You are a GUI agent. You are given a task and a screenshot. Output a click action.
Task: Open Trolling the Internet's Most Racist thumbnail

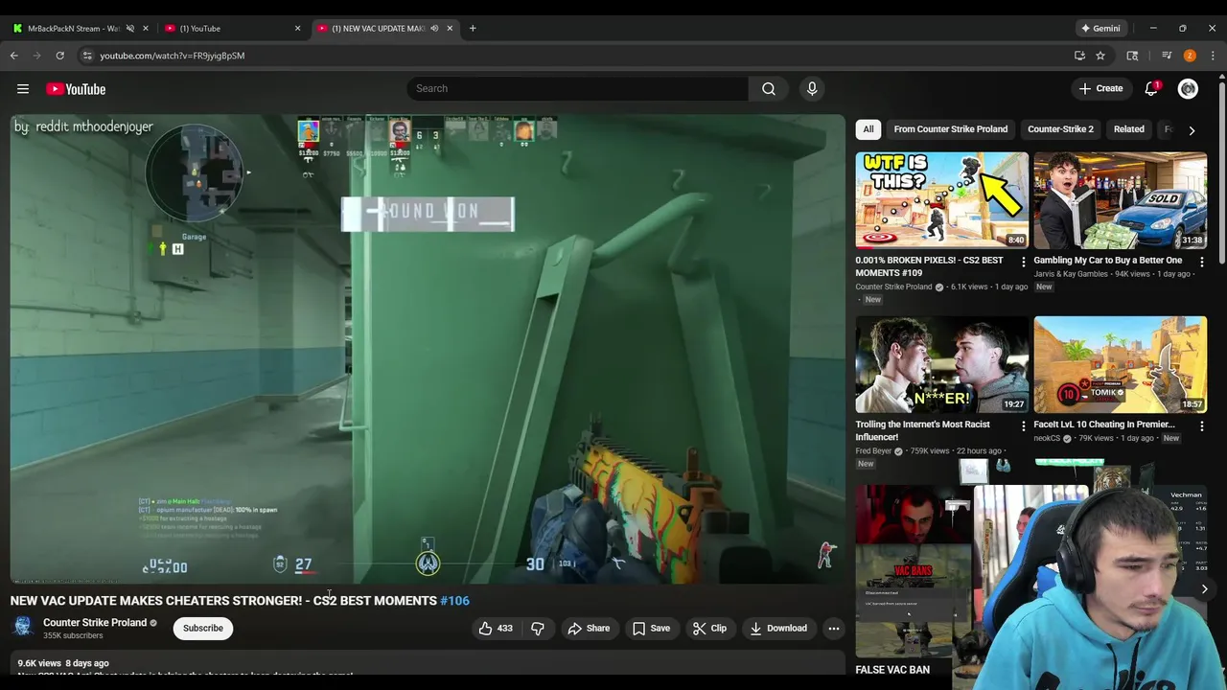click(942, 364)
